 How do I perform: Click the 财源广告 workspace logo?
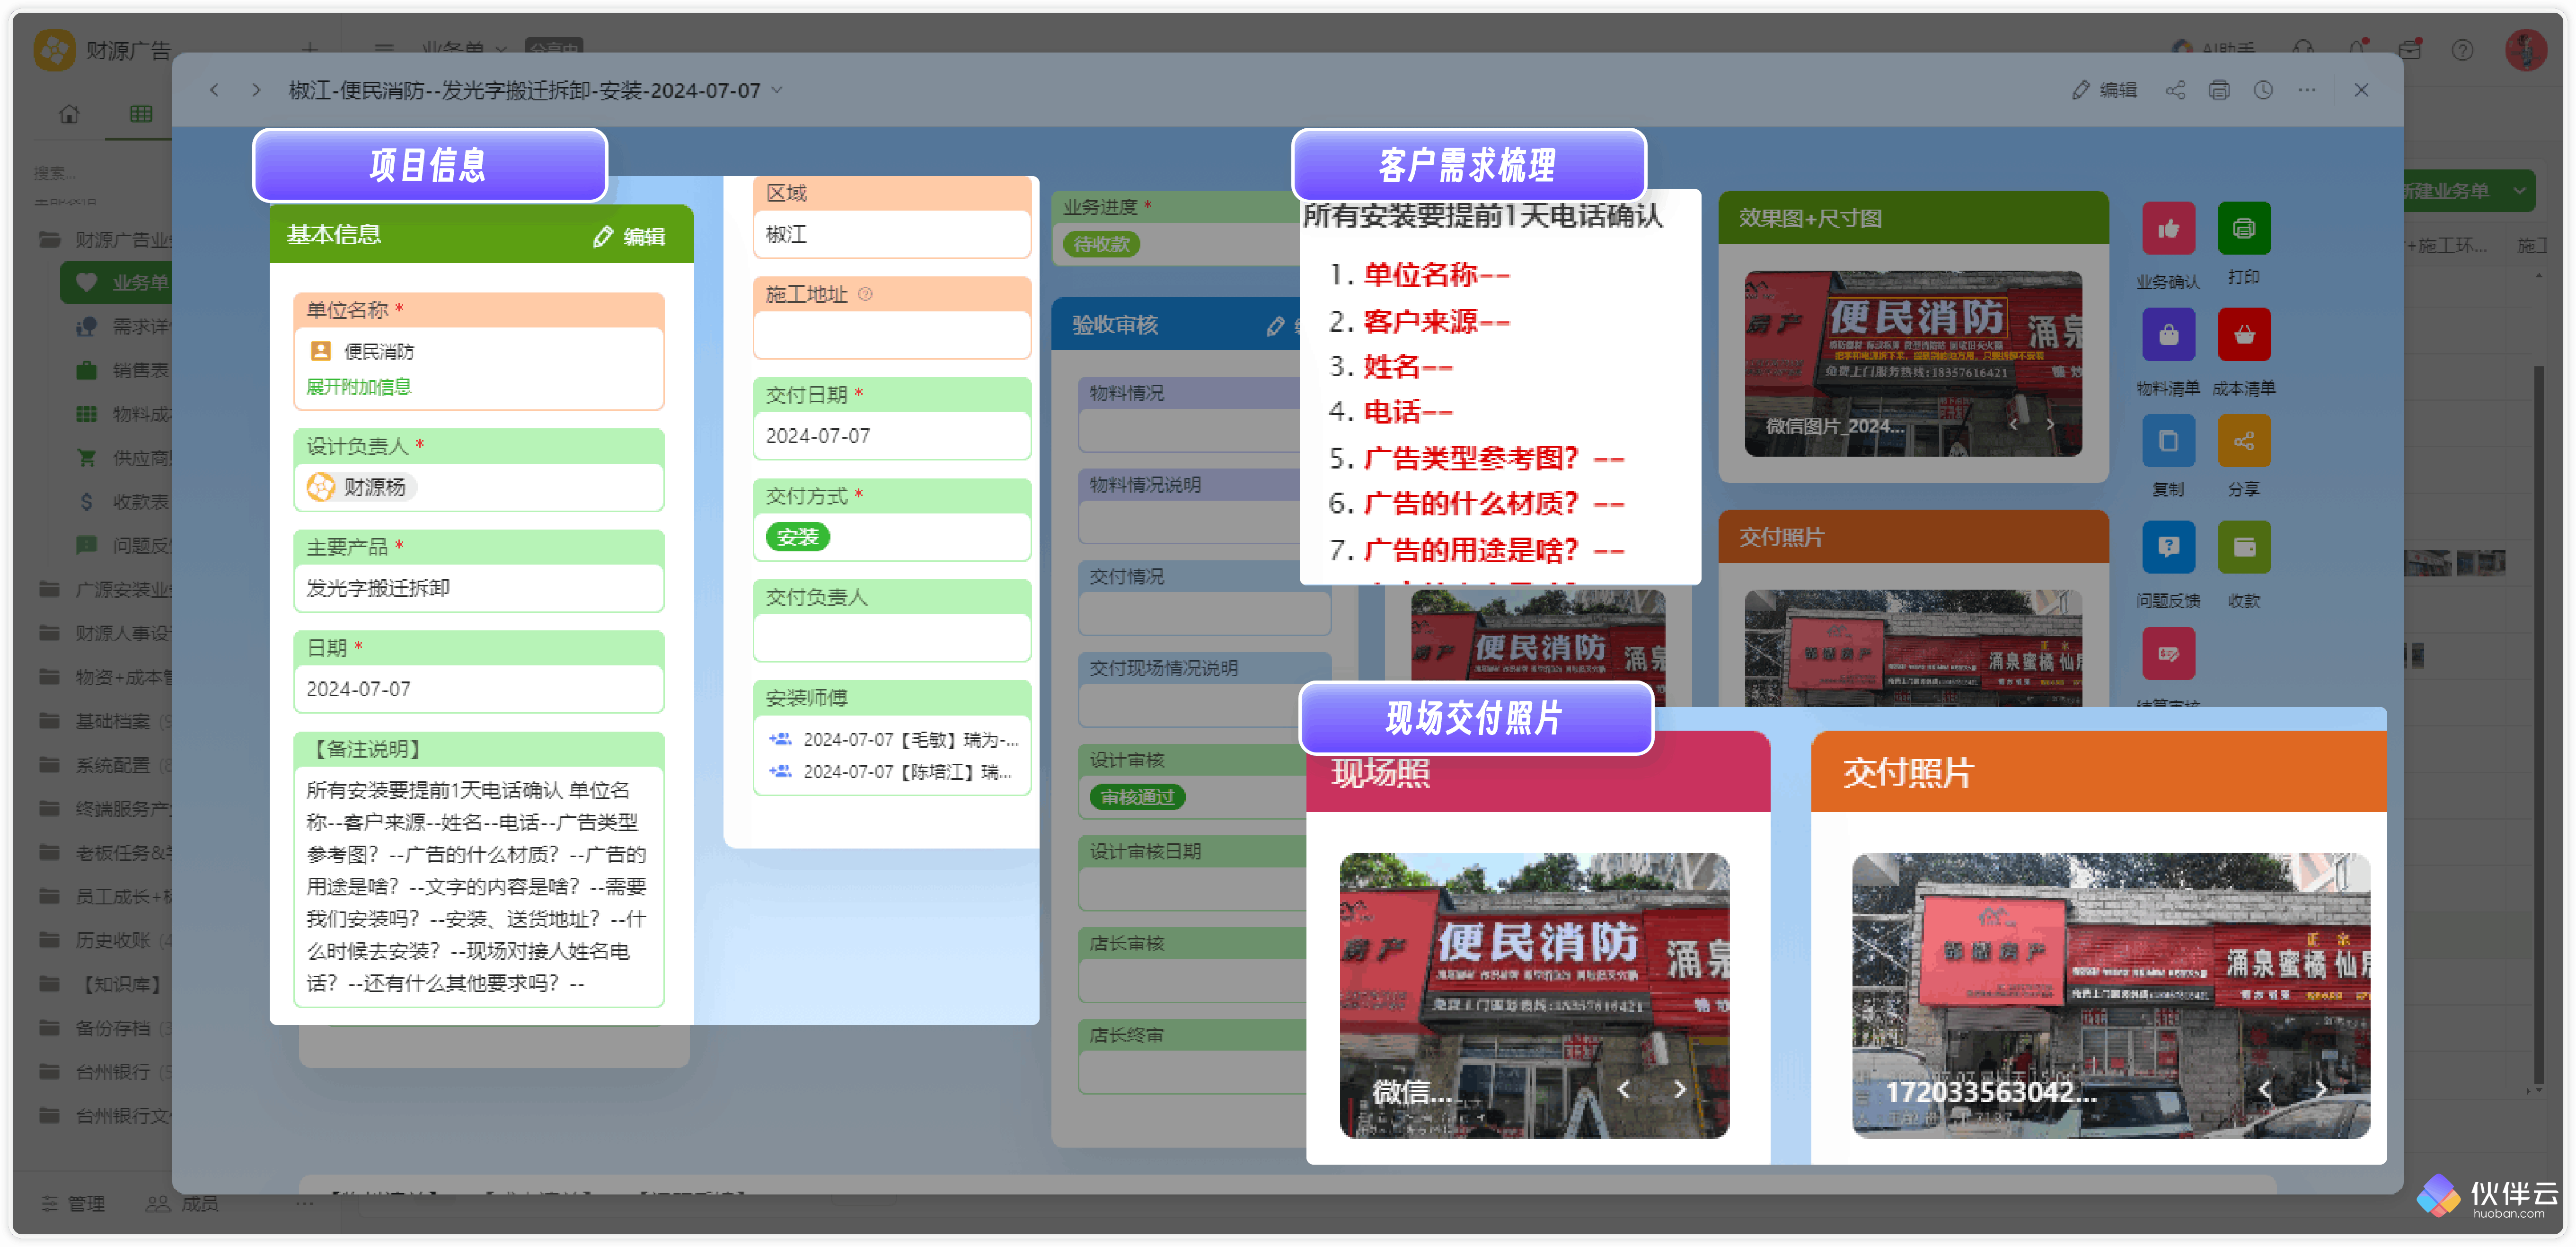pyautogui.click(x=55, y=50)
